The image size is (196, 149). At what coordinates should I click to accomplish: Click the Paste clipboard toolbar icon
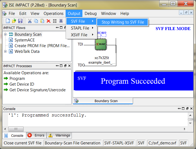tap(42, 21)
